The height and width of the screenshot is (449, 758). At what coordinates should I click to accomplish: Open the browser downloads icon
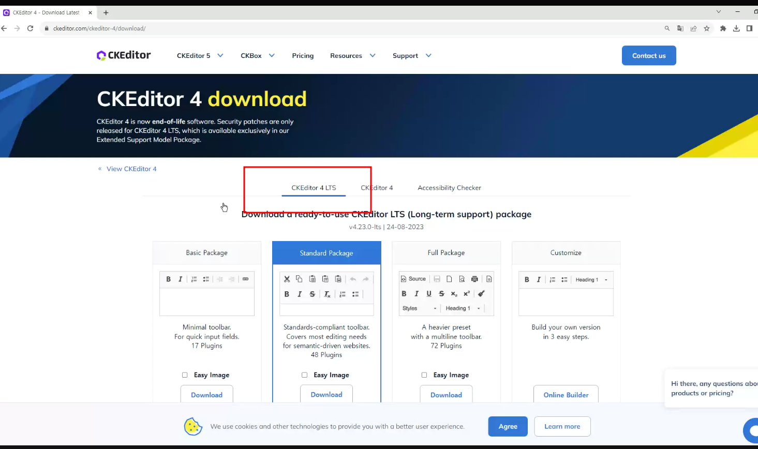(736, 28)
